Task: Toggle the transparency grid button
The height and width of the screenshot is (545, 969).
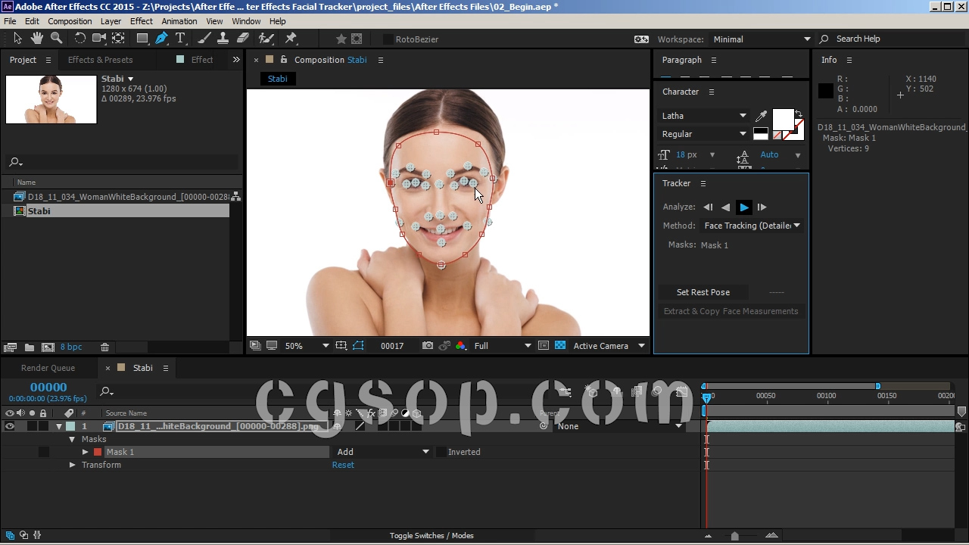Action: [560, 346]
